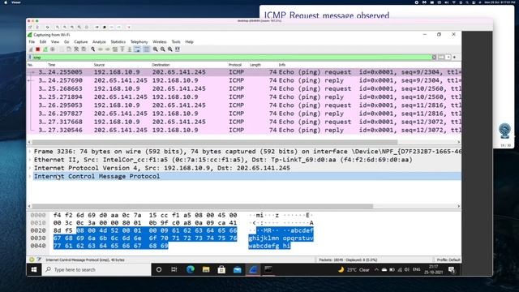Open the Statistics menu
The width and height of the screenshot is (519, 292).
(x=118, y=42)
